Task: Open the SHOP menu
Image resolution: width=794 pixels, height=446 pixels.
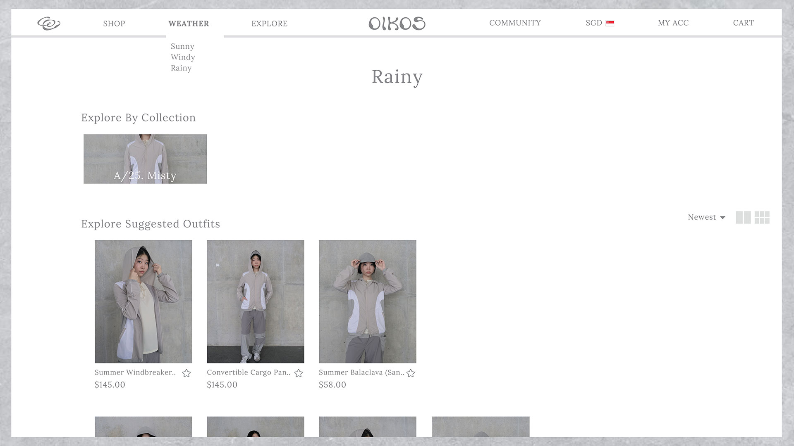Action: point(114,24)
